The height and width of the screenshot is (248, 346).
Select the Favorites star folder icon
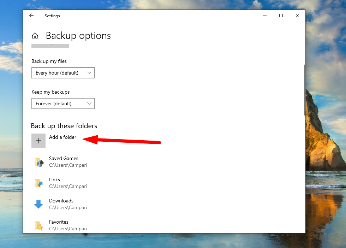[38, 225]
